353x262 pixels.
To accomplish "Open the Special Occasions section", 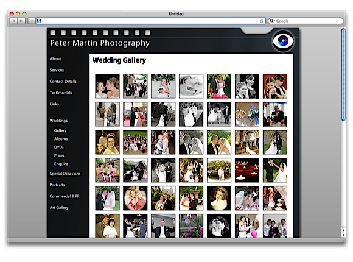I will [65, 174].
